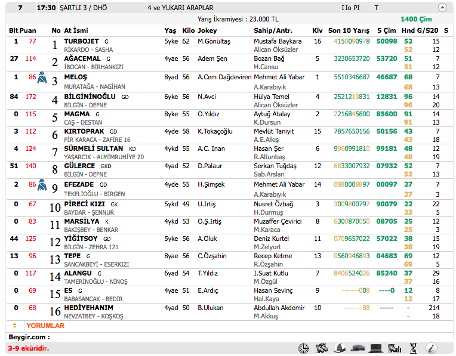Click the hourglass icon
Image resolution: width=456 pixels, height=356 pixels.
pyautogui.click(x=413, y=348)
